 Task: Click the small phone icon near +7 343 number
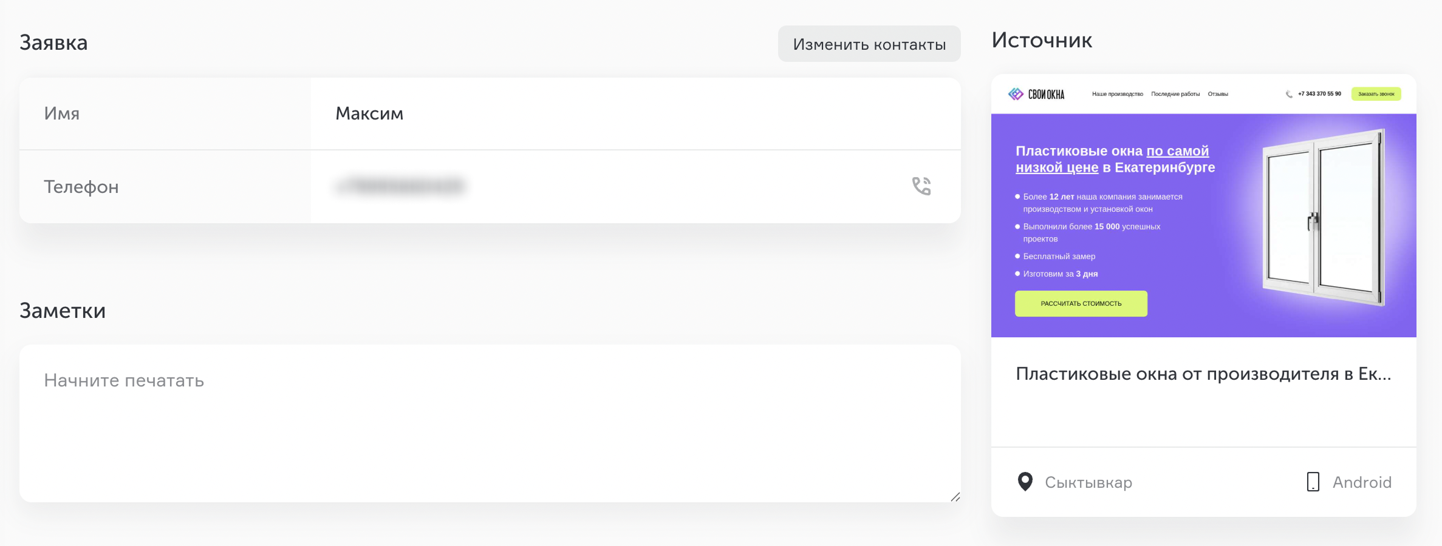click(x=1289, y=94)
